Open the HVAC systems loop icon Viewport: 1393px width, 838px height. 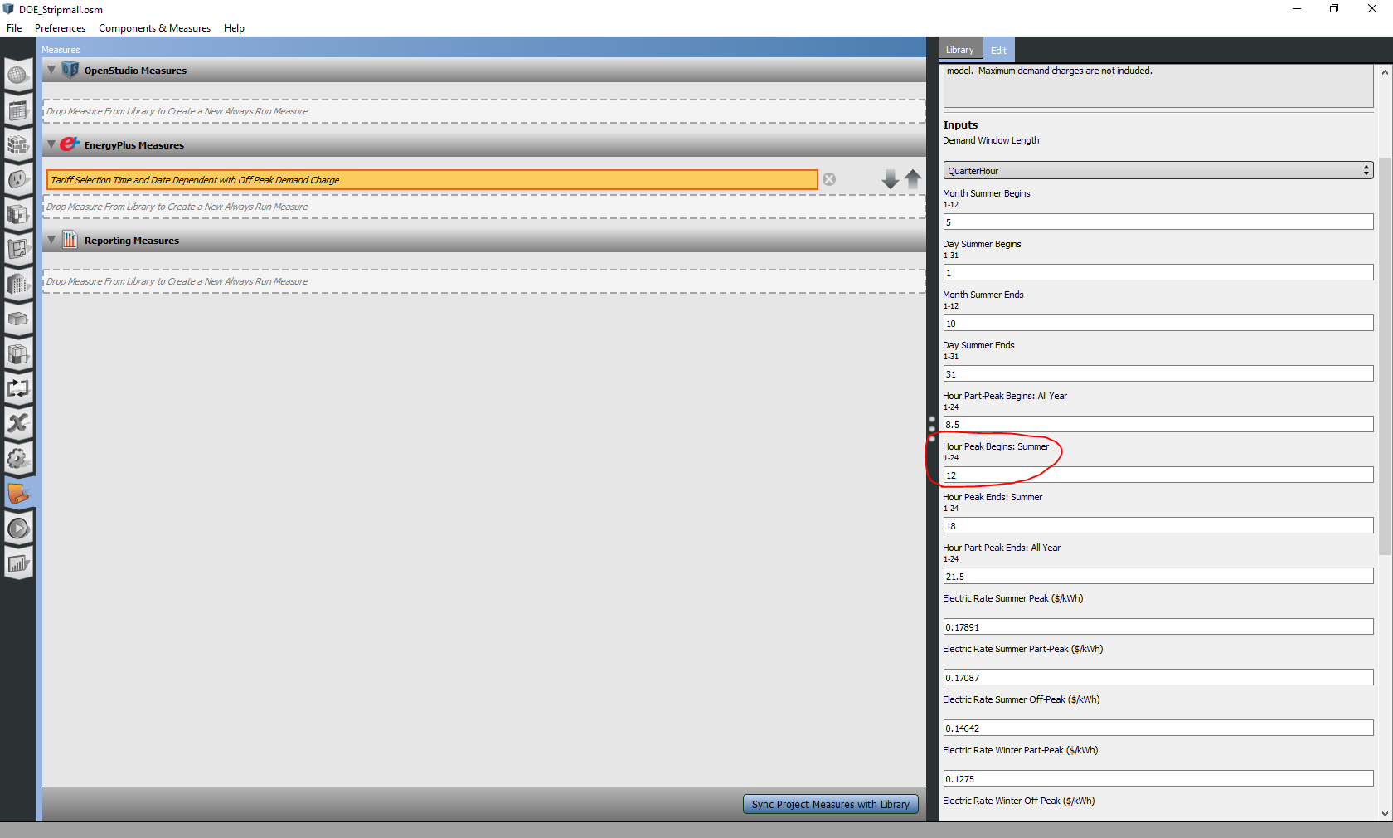point(18,388)
